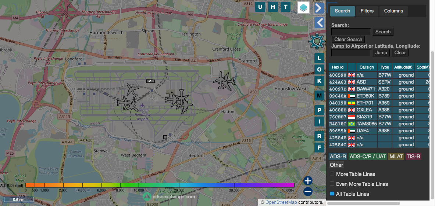Toggle the K map option button
This screenshot has height=206, width=435.
click(319, 81)
